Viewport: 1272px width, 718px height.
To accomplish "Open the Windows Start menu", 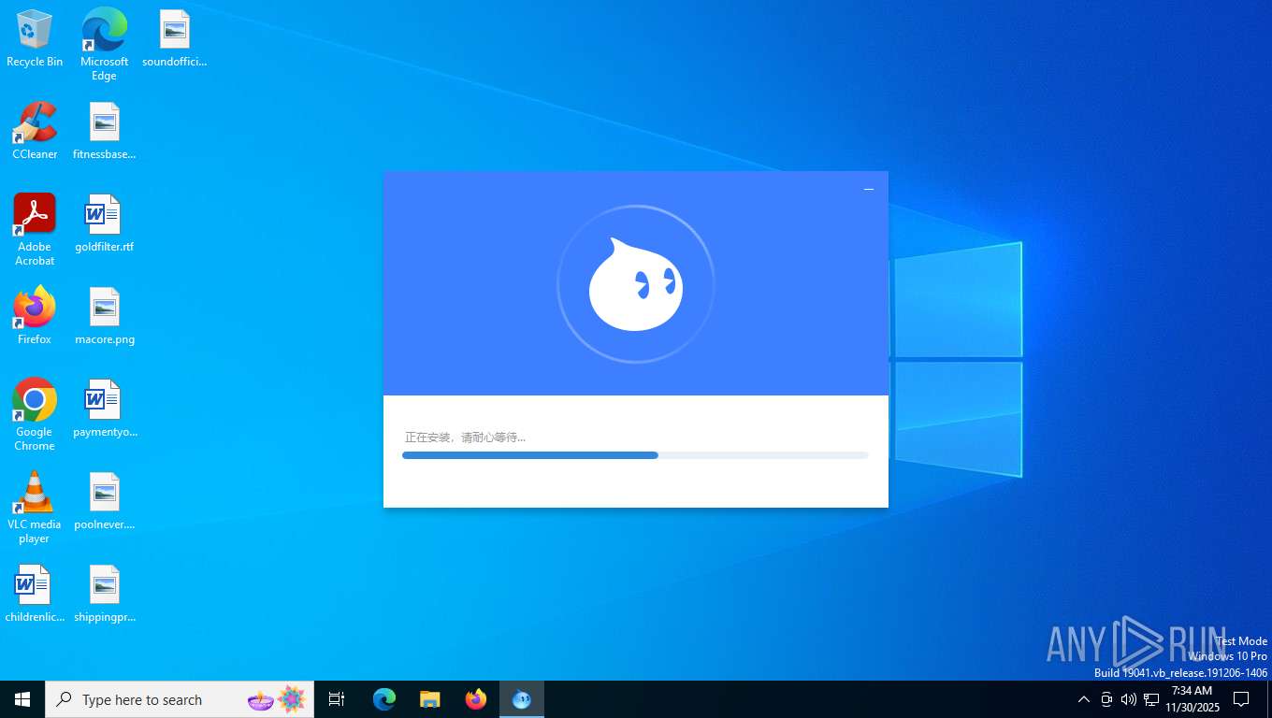I will click(x=22, y=699).
